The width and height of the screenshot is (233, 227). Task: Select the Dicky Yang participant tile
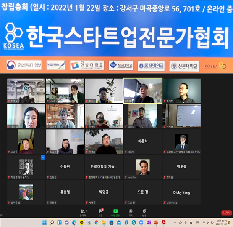coord(182,192)
